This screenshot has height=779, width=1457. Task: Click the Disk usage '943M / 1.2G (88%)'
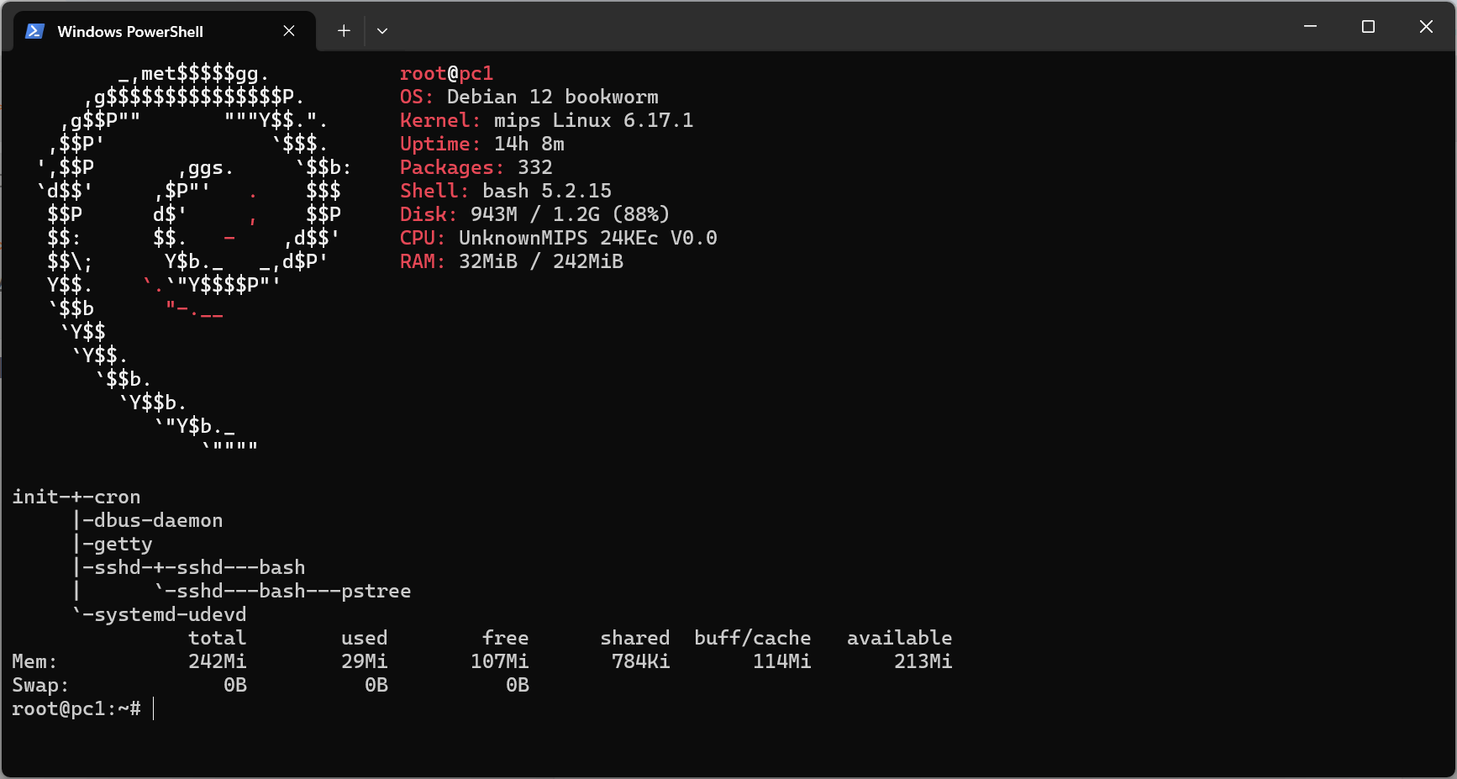pyautogui.click(x=571, y=214)
